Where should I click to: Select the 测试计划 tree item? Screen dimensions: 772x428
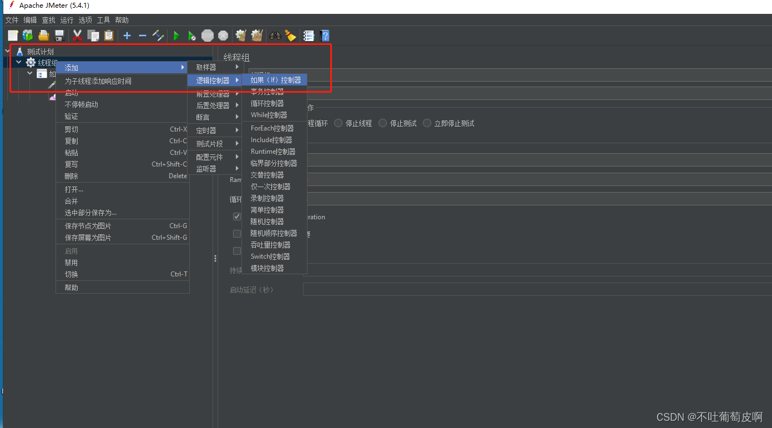point(41,52)
